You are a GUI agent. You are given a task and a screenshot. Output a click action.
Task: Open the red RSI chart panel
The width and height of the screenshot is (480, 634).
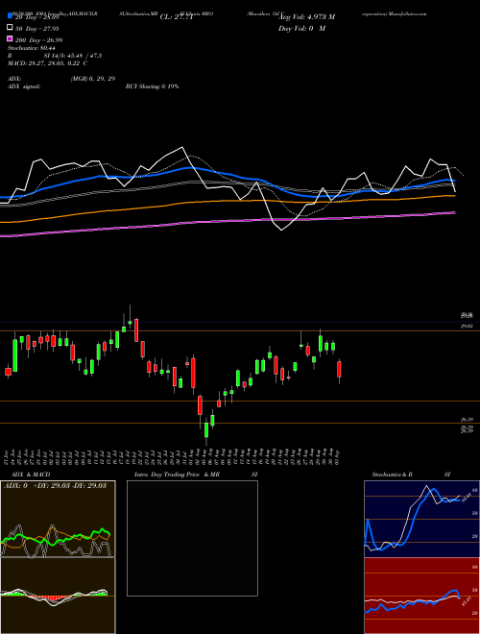point(421,596)
